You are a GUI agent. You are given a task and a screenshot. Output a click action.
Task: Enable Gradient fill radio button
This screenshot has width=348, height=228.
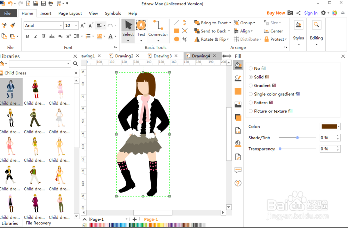click(251, 85)
